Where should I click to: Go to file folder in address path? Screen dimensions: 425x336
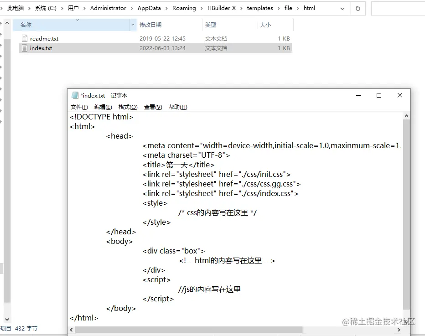click(288, 8)
